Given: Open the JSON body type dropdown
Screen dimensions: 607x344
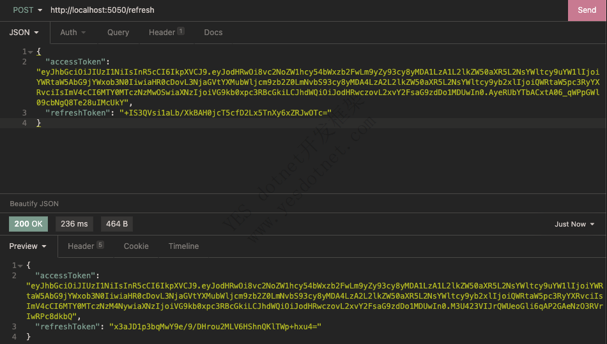Looking at the screenshot, I should [x=24, y=33].
